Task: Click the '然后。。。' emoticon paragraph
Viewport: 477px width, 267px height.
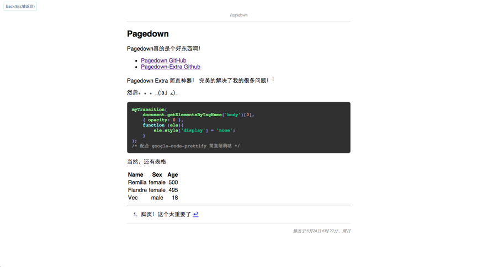Action: point(152,92)
